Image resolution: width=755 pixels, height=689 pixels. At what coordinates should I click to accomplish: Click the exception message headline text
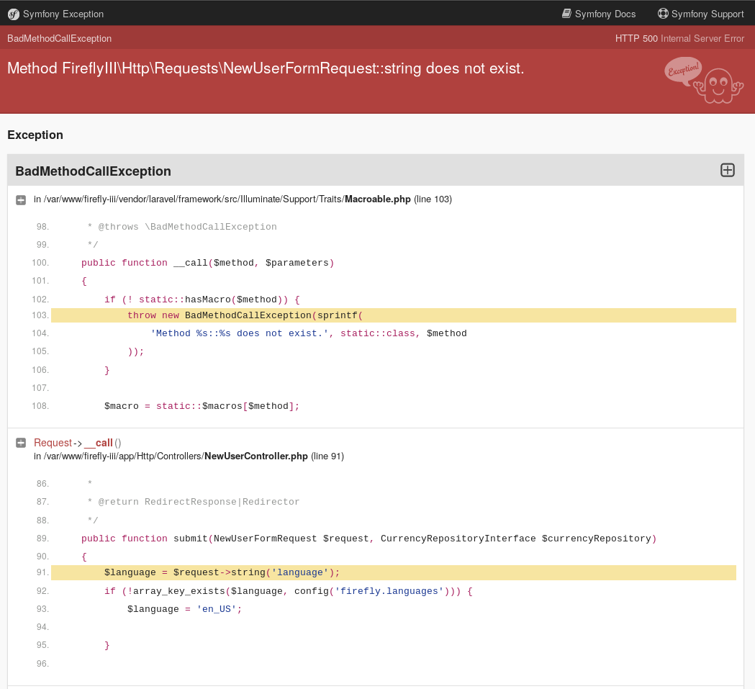(x=266, y=68)
